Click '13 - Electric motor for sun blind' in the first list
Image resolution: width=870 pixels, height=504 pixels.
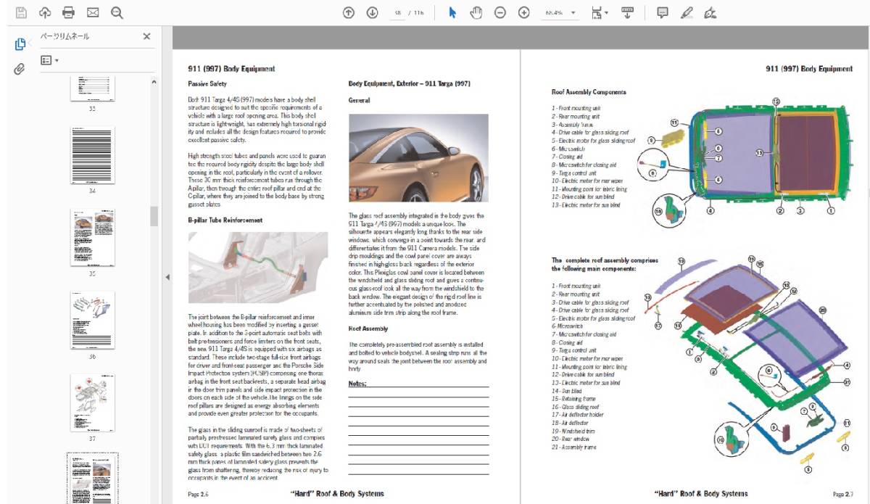coord(586,205)
